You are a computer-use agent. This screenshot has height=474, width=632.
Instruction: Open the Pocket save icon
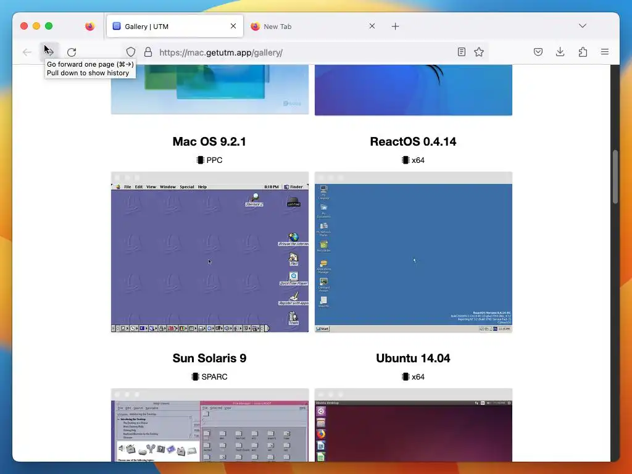click(x=538, y=52)
